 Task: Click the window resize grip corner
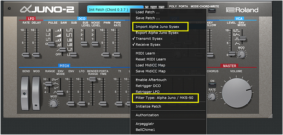[271, 116]
